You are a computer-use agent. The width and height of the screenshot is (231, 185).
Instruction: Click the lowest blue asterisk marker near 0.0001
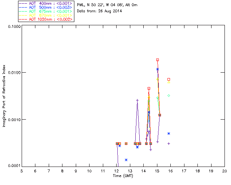point(126,160)
